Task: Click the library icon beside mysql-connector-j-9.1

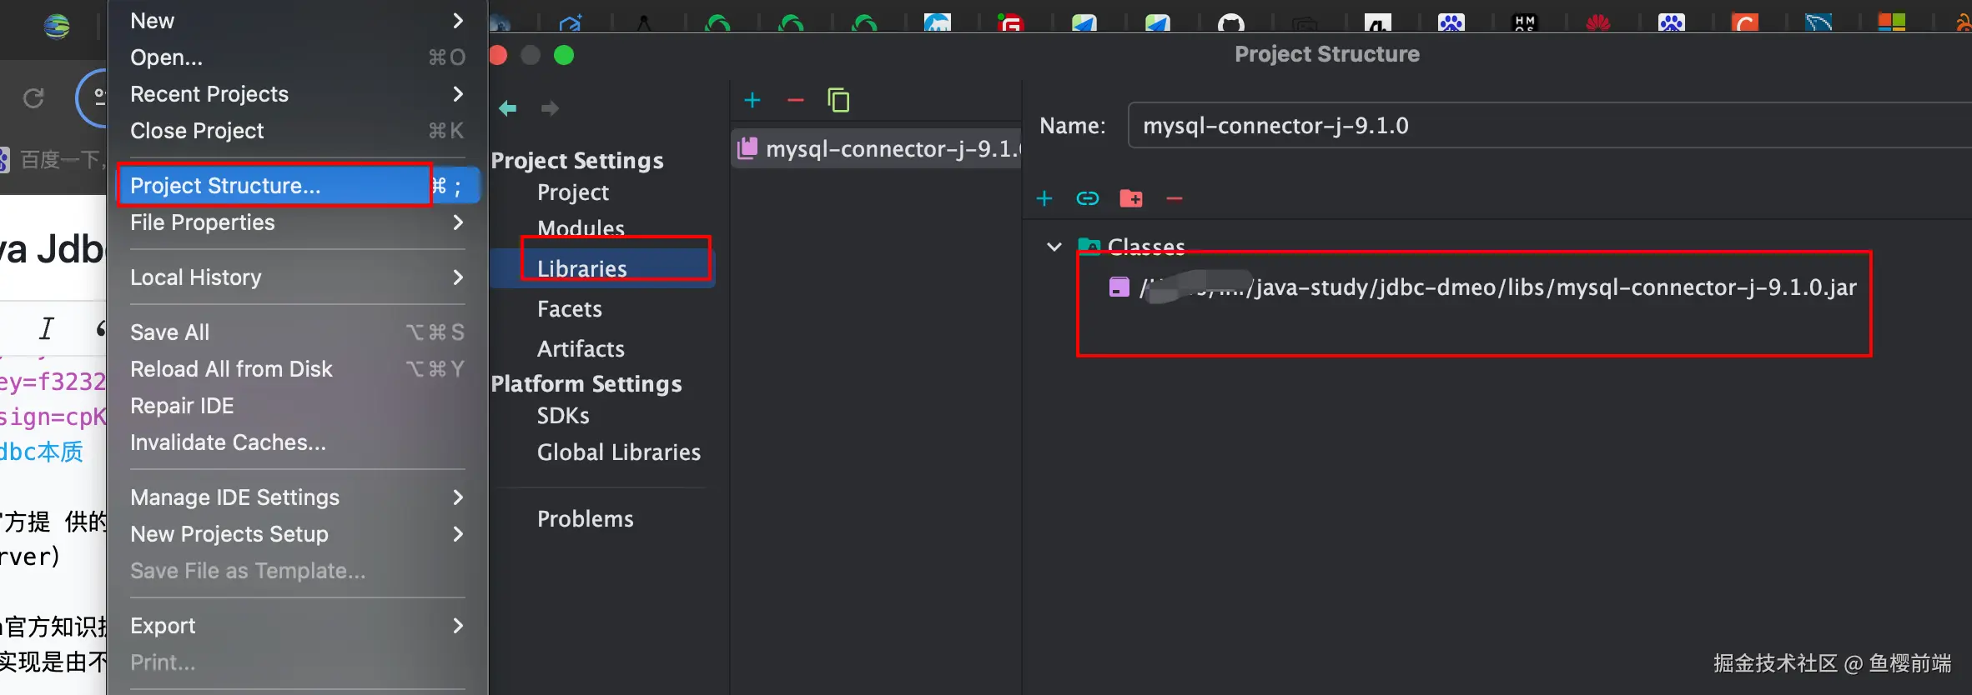Action: click(747, 148)
